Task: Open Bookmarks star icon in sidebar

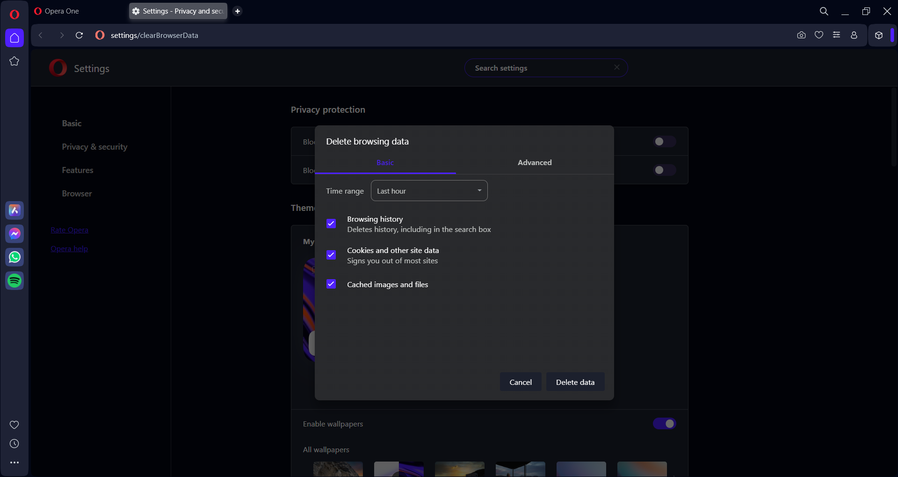Action: (x=14, y=61)
